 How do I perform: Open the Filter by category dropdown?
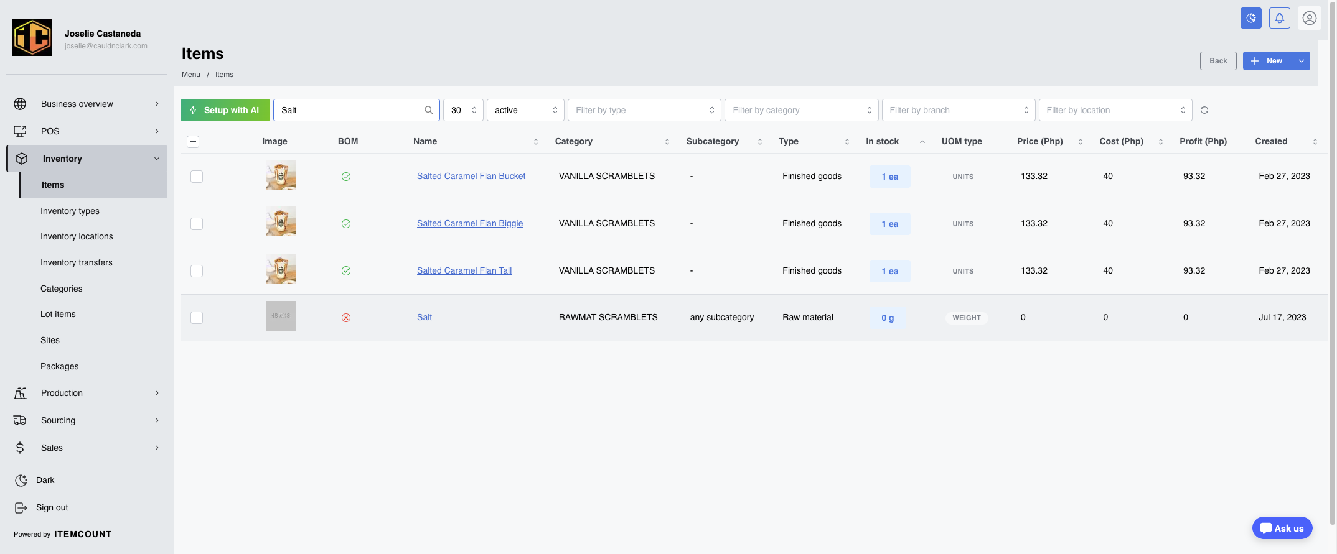[x=801, y=110]
